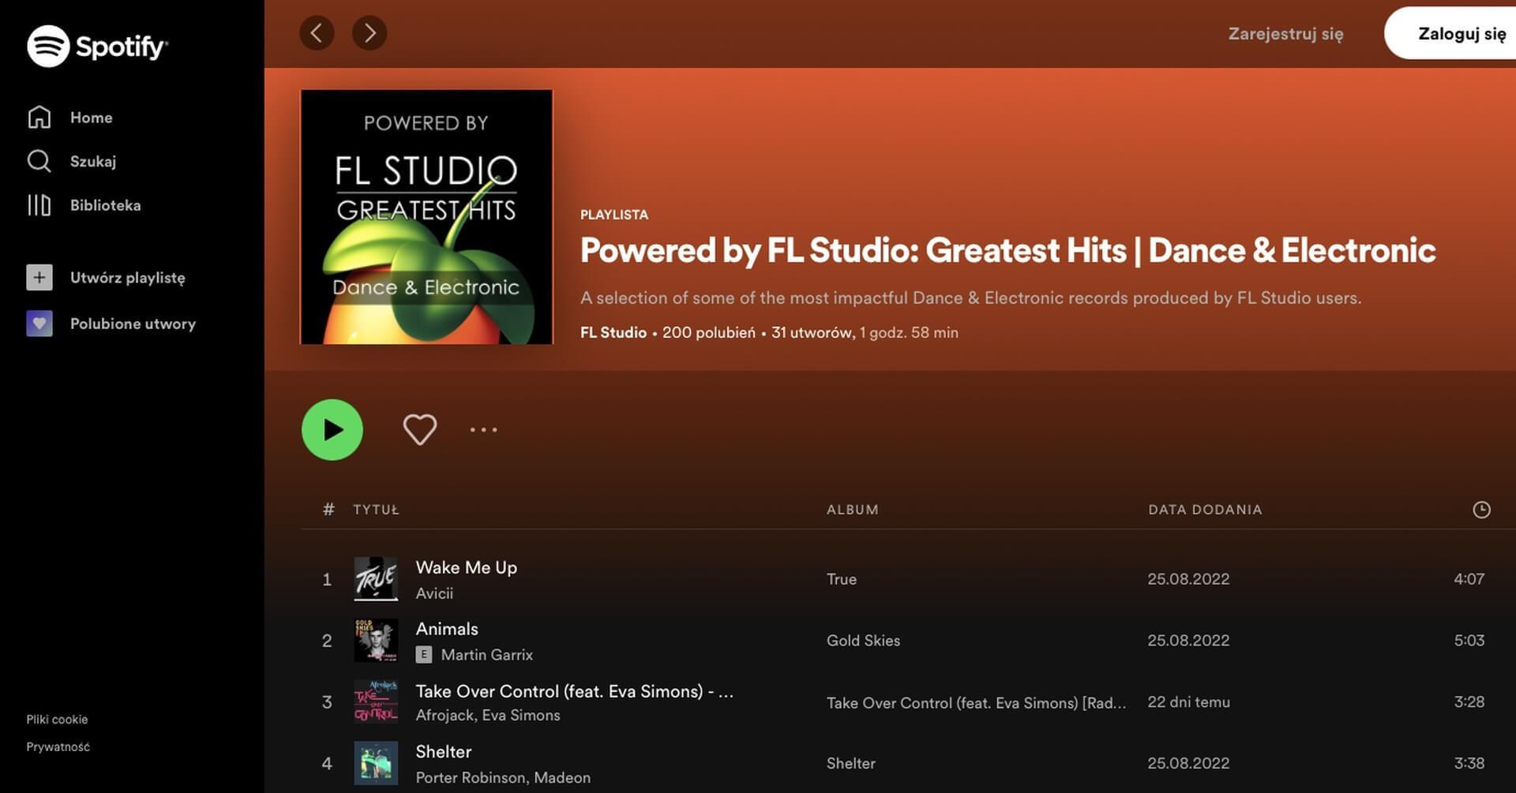
Task: Select the Wake Me Up track title
Action: [x=467, y=567]
